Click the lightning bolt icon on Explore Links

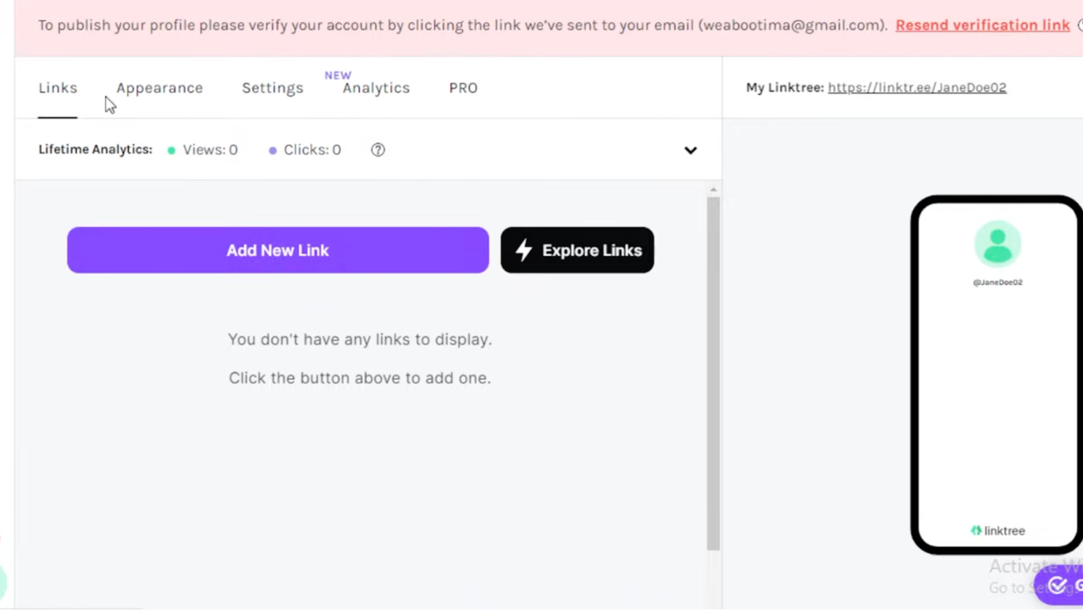click(524, 250)
